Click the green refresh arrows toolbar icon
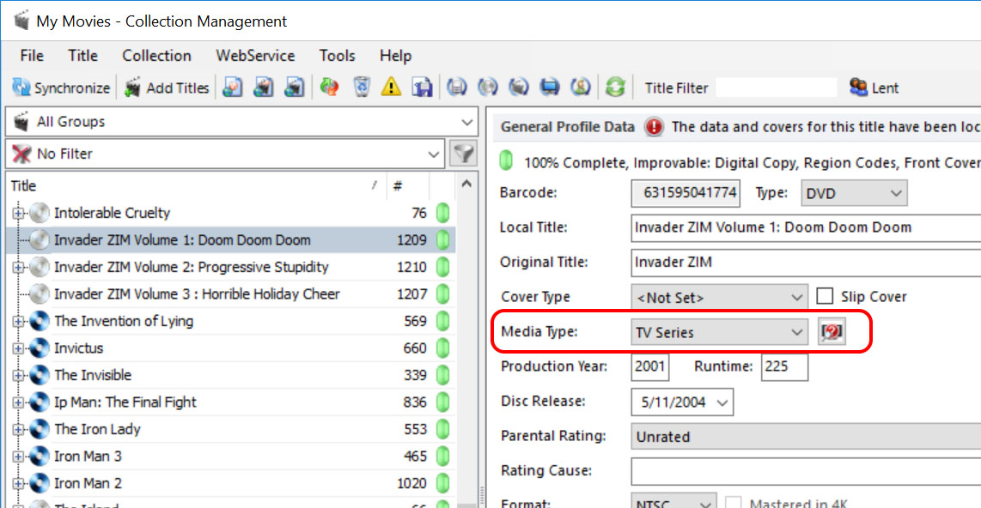The height and width of the screenshot is (508, 981). (615, 88)
